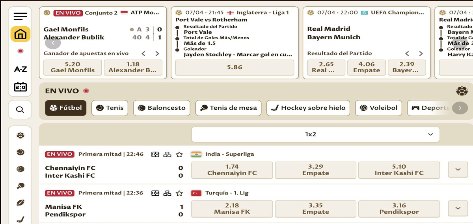Select the basketball icon in sidebar
Screen dimensions: 473x224
pyautogui.click(x=20, y=169)
